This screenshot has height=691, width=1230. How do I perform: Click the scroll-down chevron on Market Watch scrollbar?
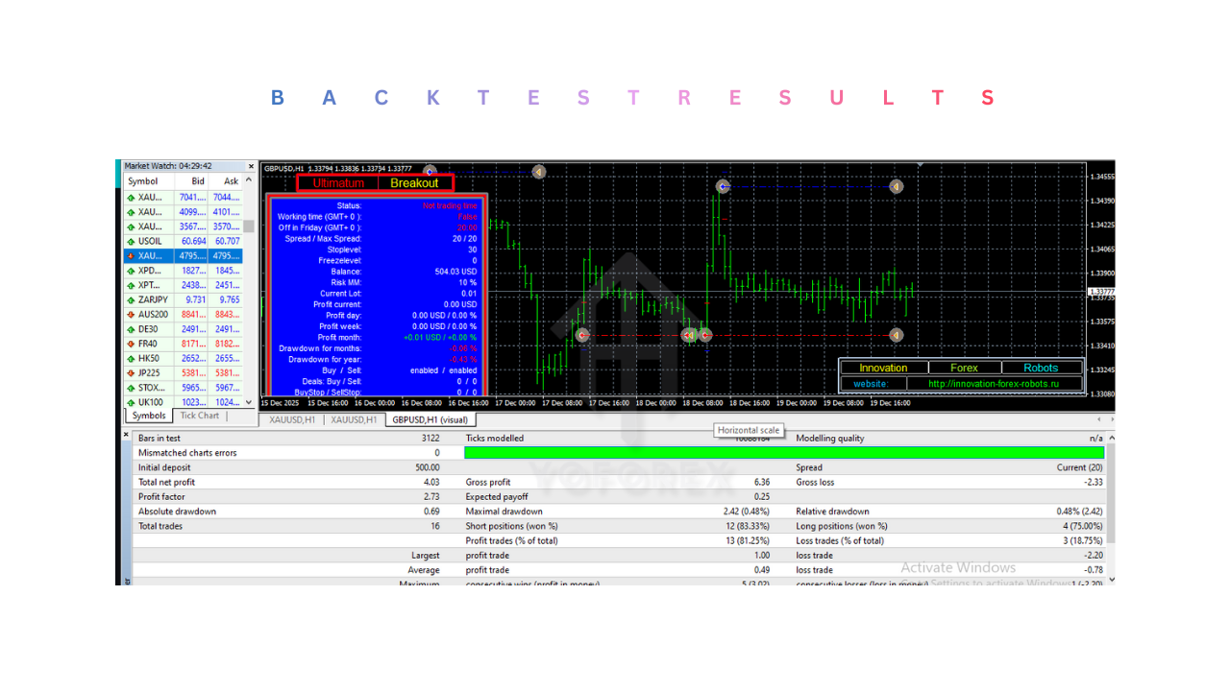coord(251,402)
